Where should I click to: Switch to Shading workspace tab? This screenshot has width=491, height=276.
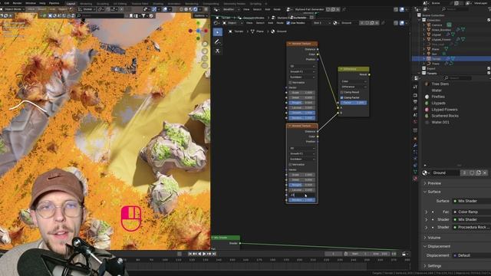[158, 4]
